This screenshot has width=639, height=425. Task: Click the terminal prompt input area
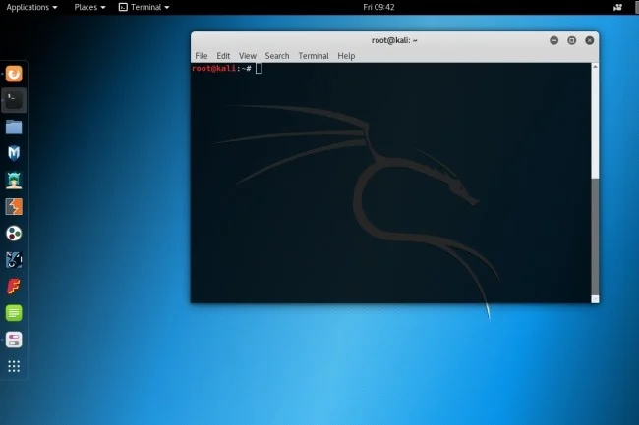(x=260, y=69)
